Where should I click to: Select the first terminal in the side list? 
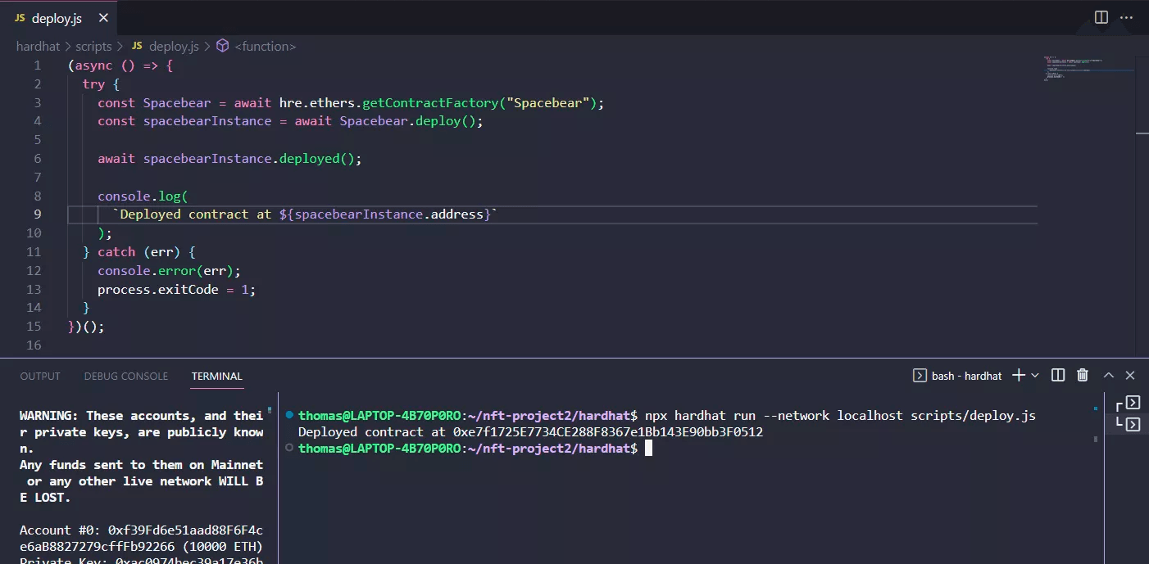point(1129,403)
